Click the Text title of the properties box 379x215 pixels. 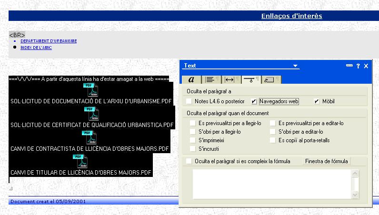click(x=190, y=66)
